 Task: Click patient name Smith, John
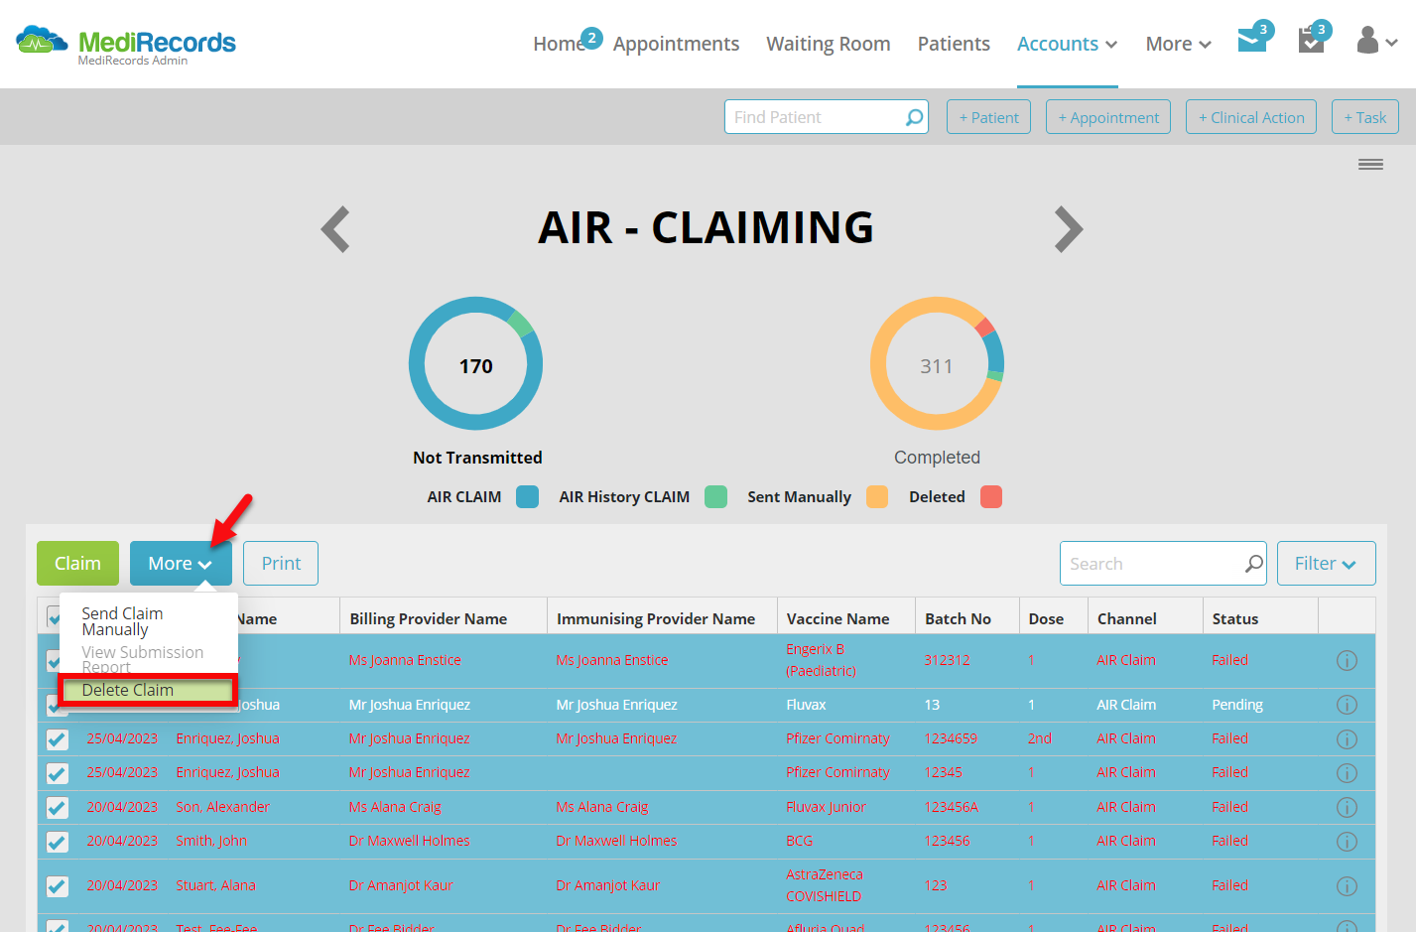tap(211, 841)
